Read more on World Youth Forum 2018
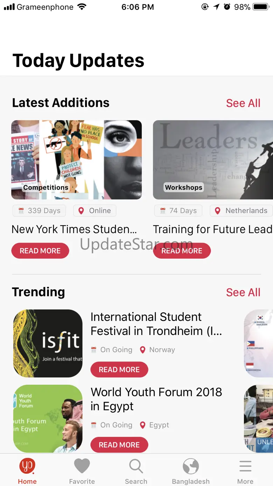This screenshot has width=273, height=486. point(119,445)
